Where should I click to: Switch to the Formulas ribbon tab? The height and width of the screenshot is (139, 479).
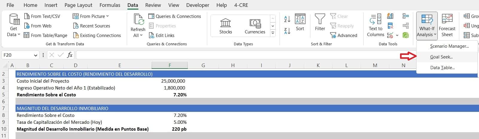(x=110, y=5)
